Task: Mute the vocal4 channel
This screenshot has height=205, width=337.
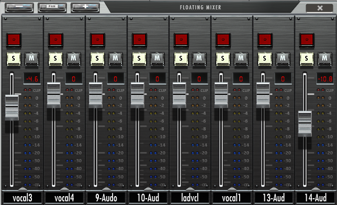Action: (73, 59)
